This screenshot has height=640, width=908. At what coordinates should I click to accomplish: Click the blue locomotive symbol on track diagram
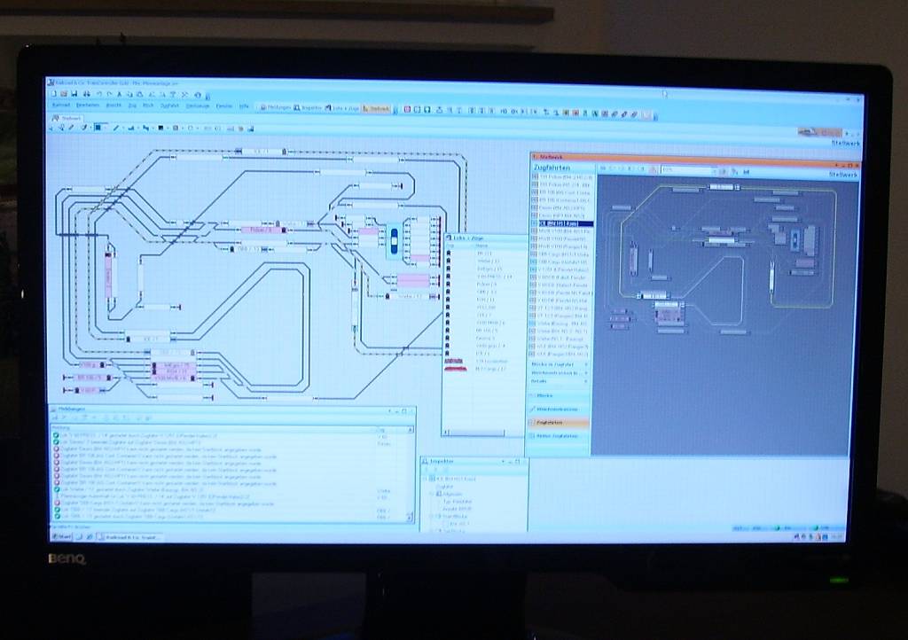pyautogui.click(x=394, y=239)
